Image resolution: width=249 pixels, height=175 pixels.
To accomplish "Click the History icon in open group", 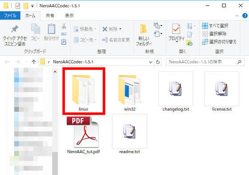I will 189,43.
